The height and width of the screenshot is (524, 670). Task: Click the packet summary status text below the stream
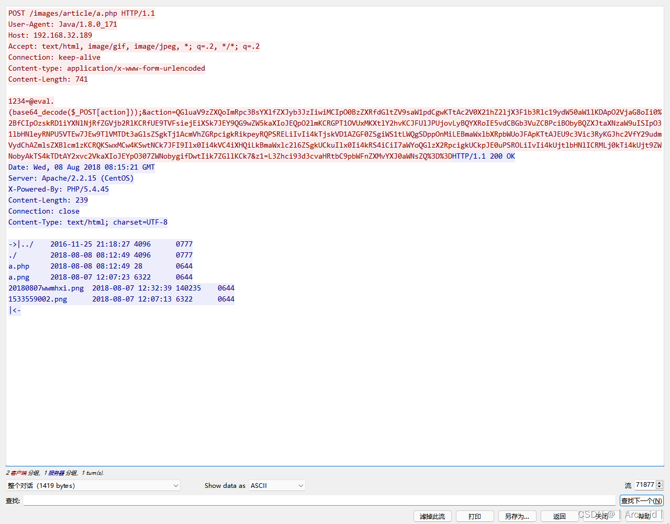[x=55, y=473]
